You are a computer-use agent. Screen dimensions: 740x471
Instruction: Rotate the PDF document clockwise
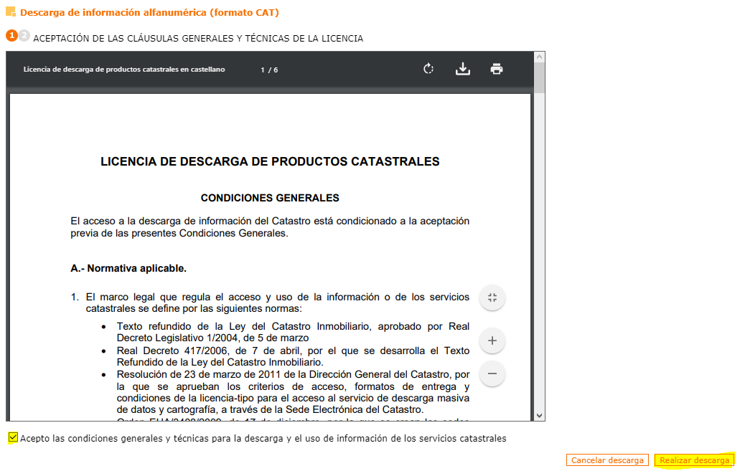pos(428,69)
